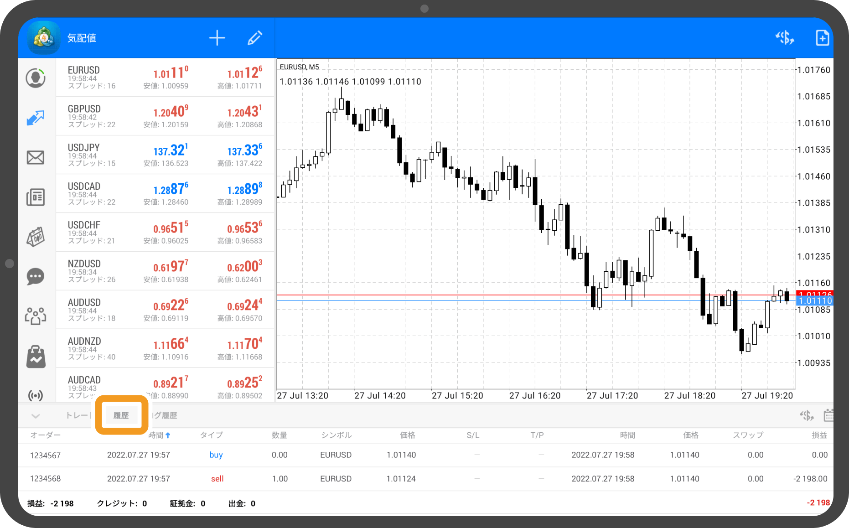Click the calendar period icon in history panel
The height and width of the screenshot is (528, 849).
(x=828, y=415)
